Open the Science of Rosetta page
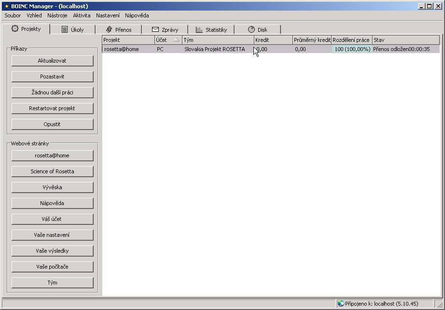445x310 pixels. tap(52, 171)
